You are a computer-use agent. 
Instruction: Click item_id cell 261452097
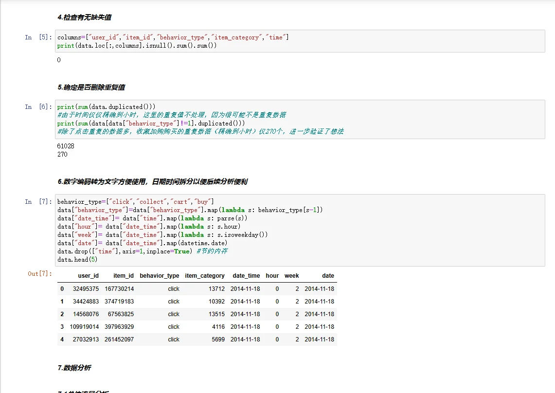coord(119,339)
